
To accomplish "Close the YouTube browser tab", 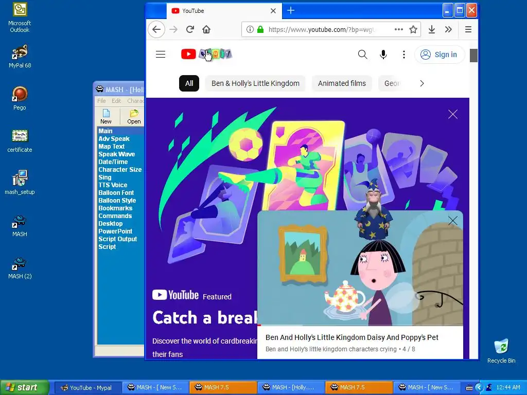I will (x=273, y=11).
